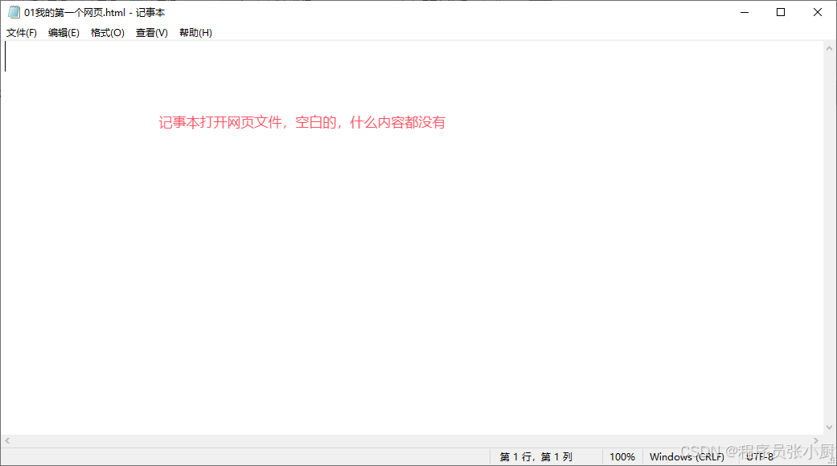Click the UTF-8 encoding status entry
This screenshot has height=466, width=837.
click(x=760, y=457)
